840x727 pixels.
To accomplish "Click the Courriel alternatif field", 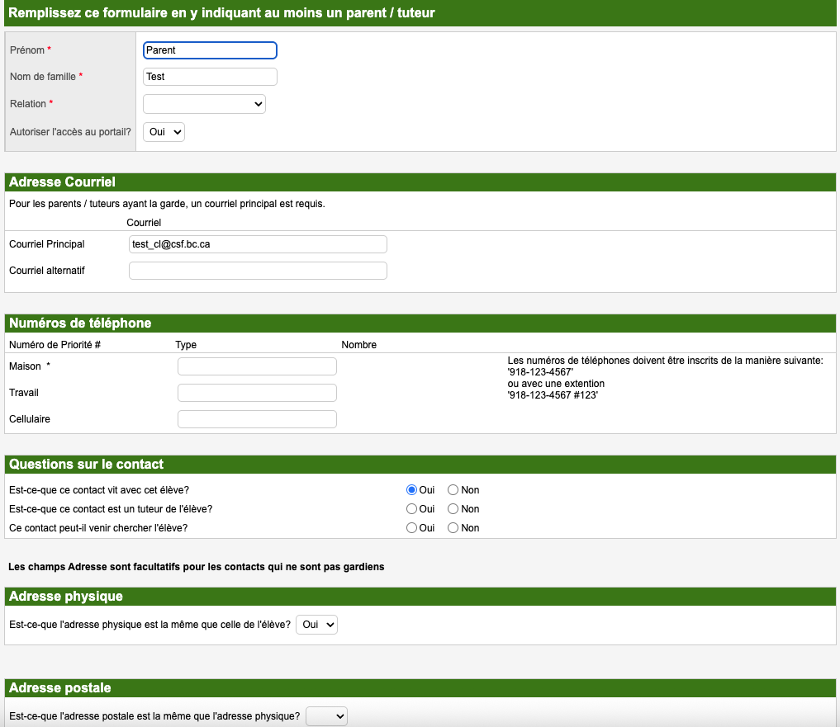I will (x=258, y=271).
